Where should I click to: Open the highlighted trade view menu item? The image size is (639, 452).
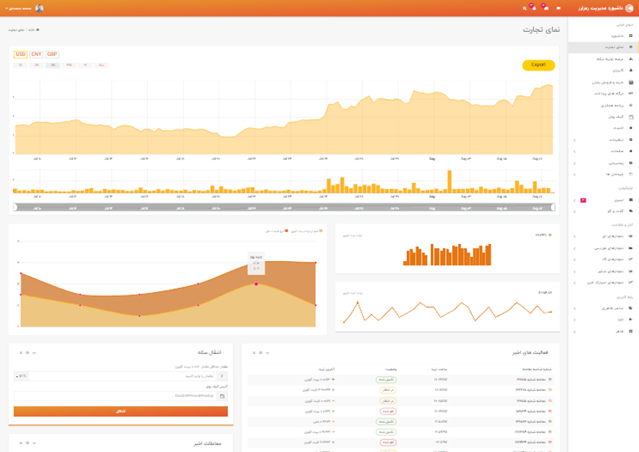tap(603, 48)
